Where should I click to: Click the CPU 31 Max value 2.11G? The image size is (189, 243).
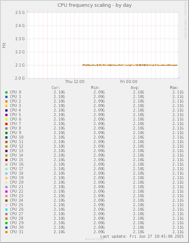(x=178, y=232)
